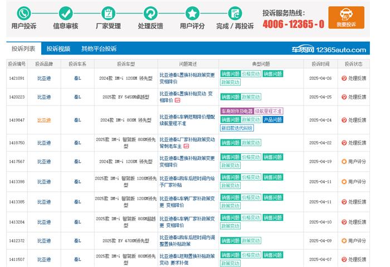This screenshot has width=390, height=267.
Task: Open complaint 比亚迪秦L车辆短期降价增配续航里程不准
Action: point(187,120)
